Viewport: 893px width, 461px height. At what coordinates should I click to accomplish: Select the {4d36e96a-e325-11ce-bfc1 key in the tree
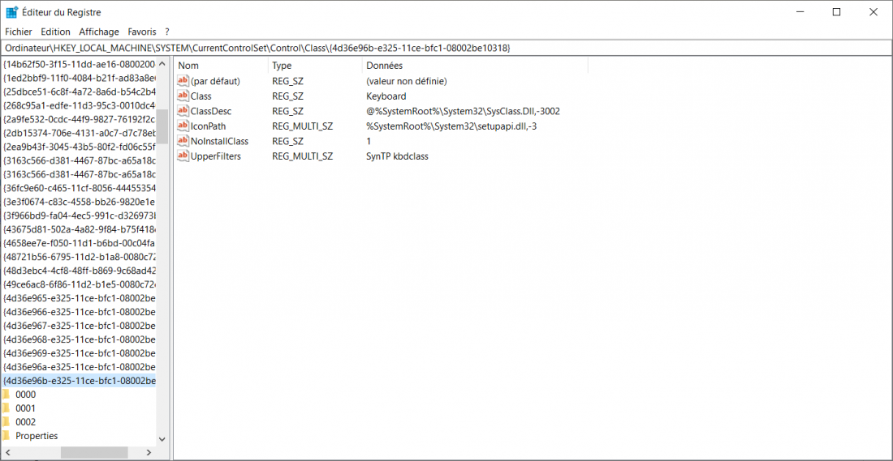click(79, 367)
